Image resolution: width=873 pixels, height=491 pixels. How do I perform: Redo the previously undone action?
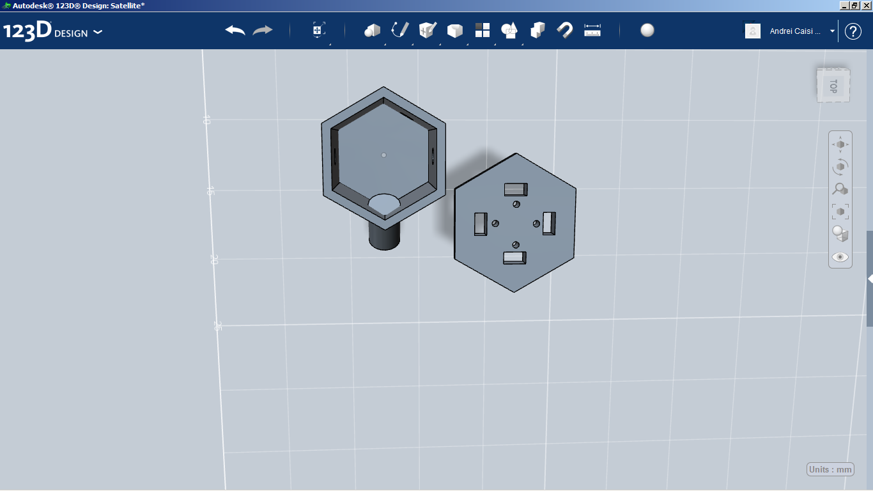tap(263, 31)
